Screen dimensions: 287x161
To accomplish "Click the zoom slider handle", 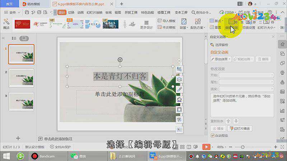I will [243, 147].
